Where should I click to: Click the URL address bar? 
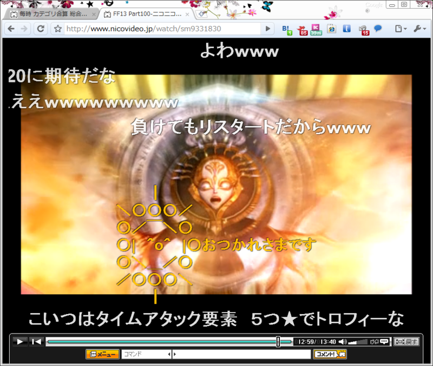[163, 29]
